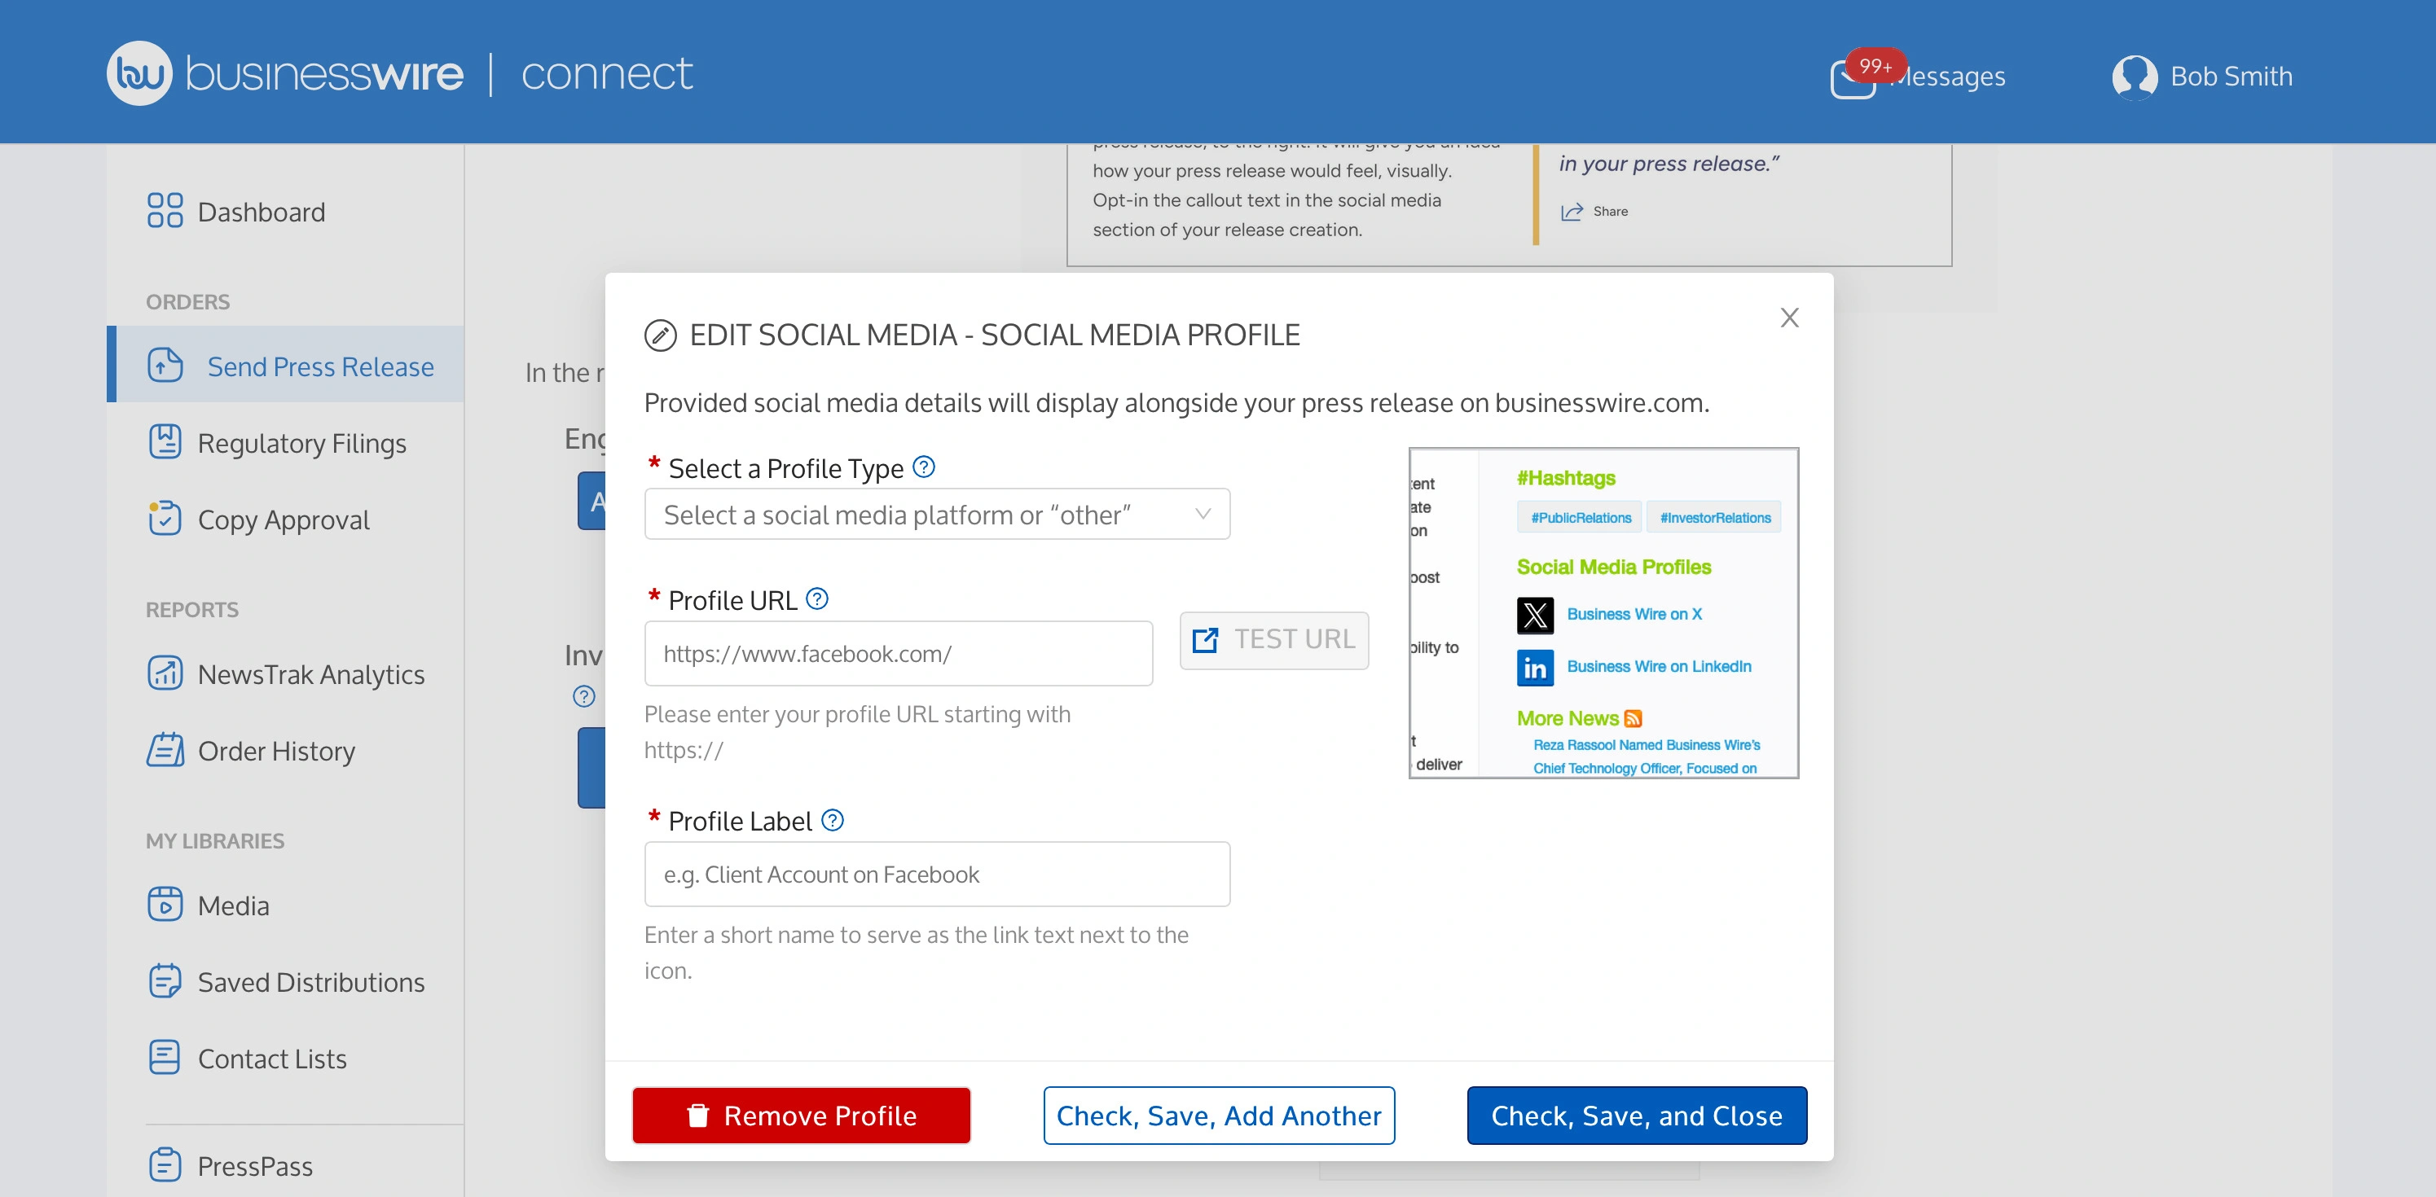Screen dimensions: 2436x1197
Task: Click the help icon below Inv heading behind dialog
Action: 584,697
